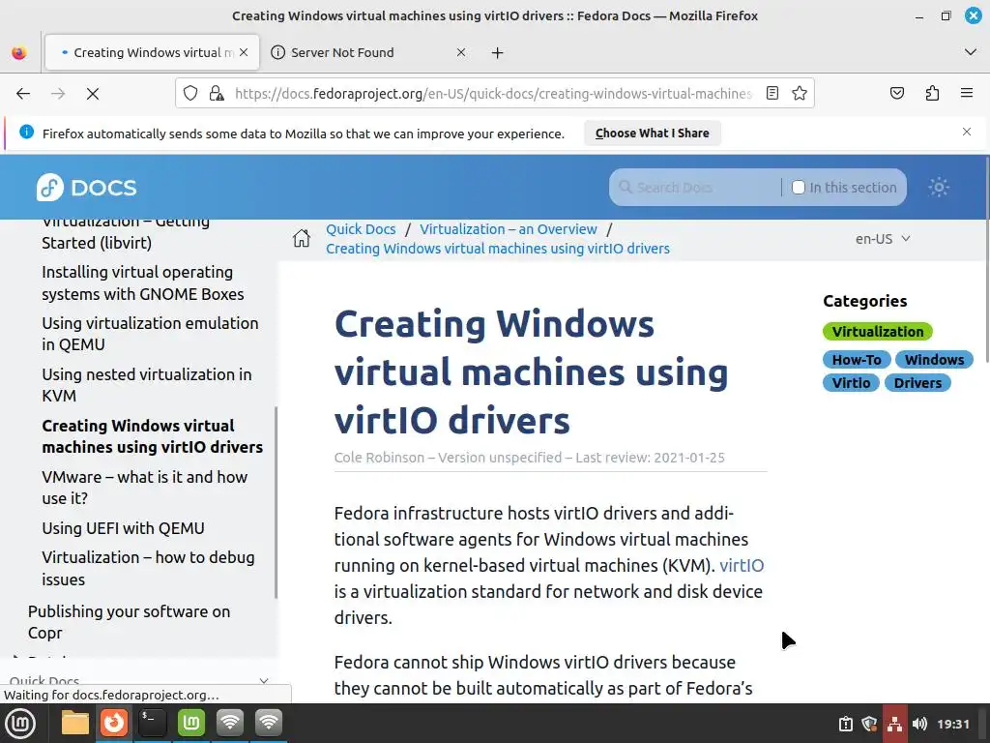The image size is (990, 743).
Task: Click the Firefox View icon
Action: [19, 52]
